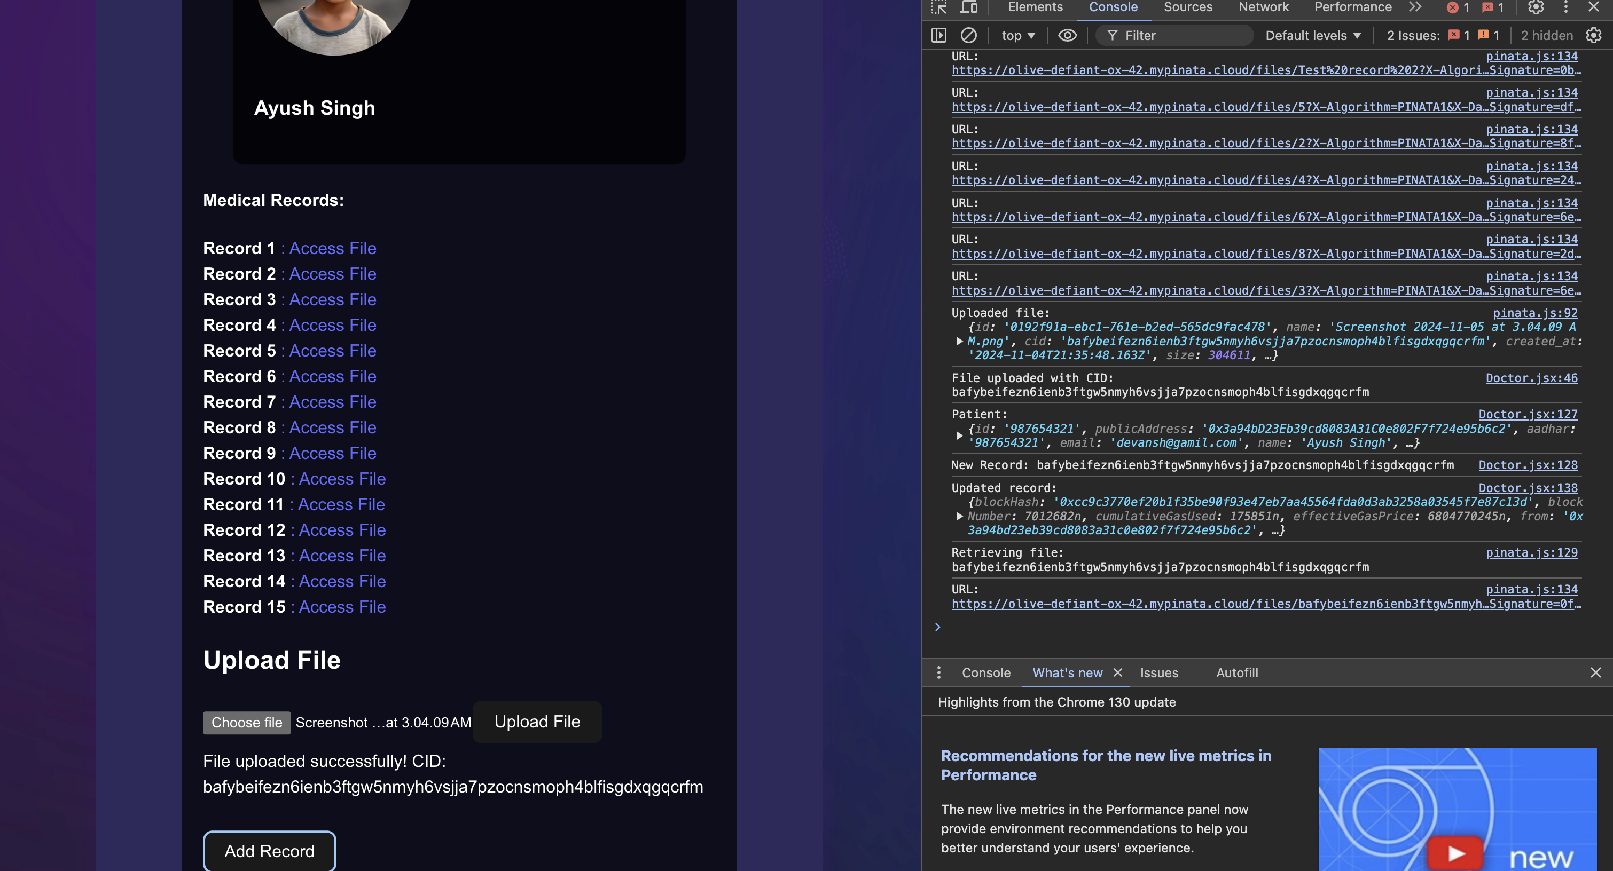Open the Access File link for Record 7

point(333,402)
